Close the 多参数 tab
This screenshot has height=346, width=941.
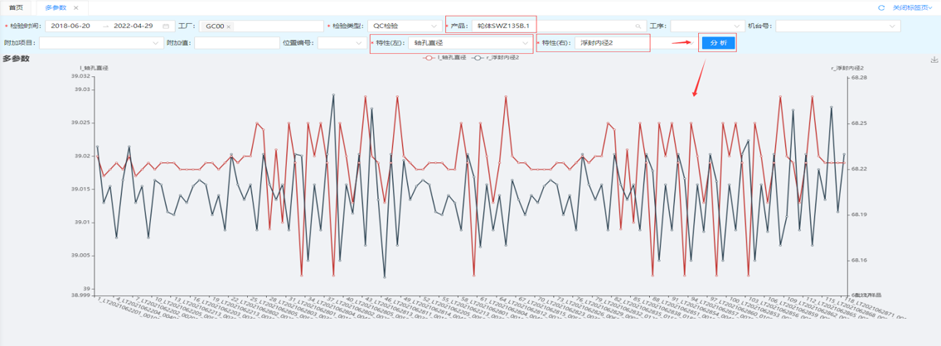coord(76,7)
